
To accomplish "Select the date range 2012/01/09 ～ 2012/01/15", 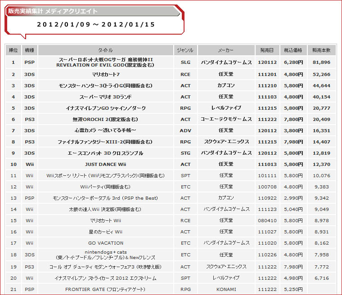I will pos(96,24).
